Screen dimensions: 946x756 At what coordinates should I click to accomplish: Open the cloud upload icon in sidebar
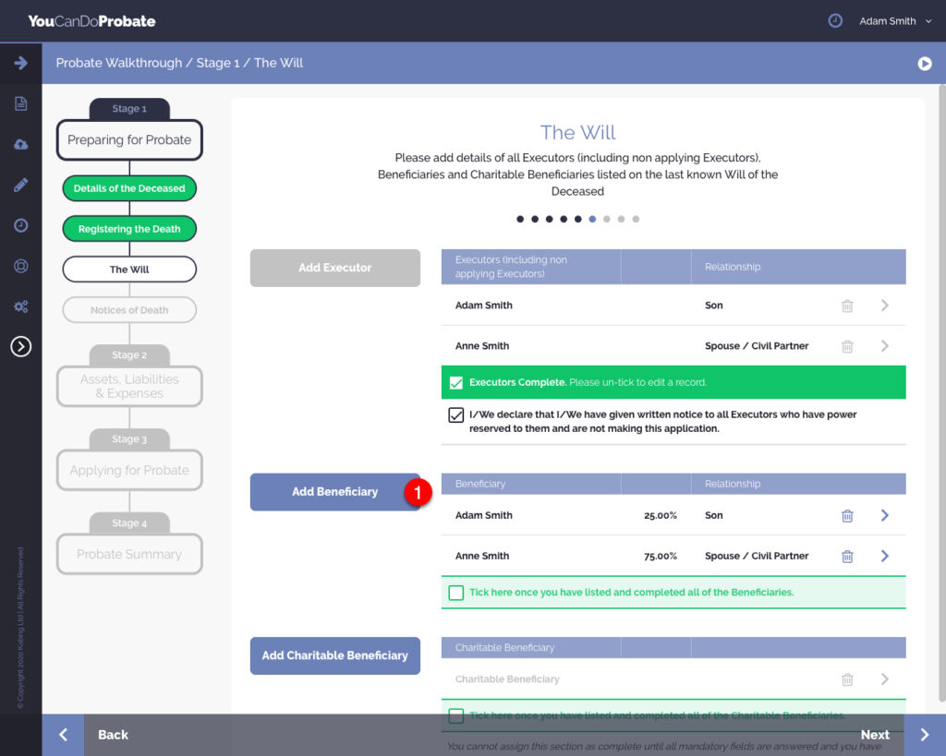(x=20, y=144)
